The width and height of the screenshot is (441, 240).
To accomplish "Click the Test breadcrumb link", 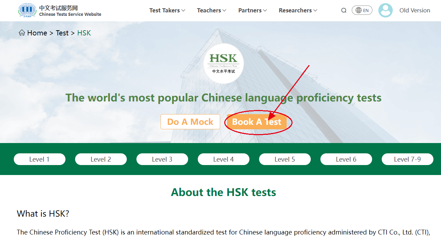I will (x=62, y=33).
